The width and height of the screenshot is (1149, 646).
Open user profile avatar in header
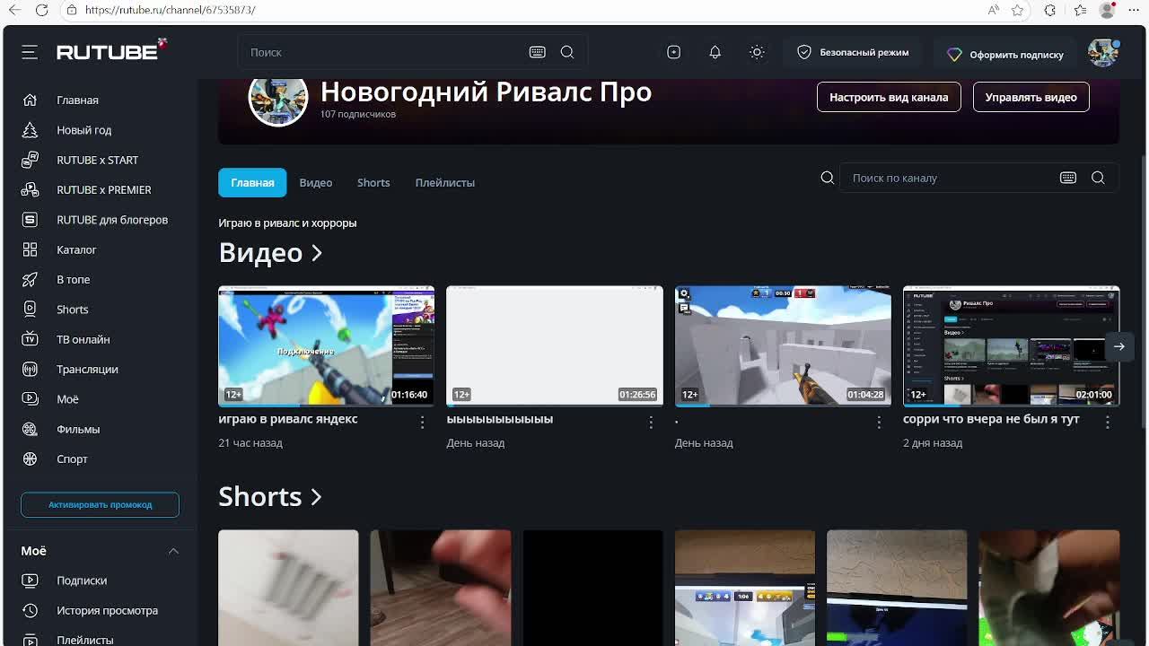tap(1103, 52)
